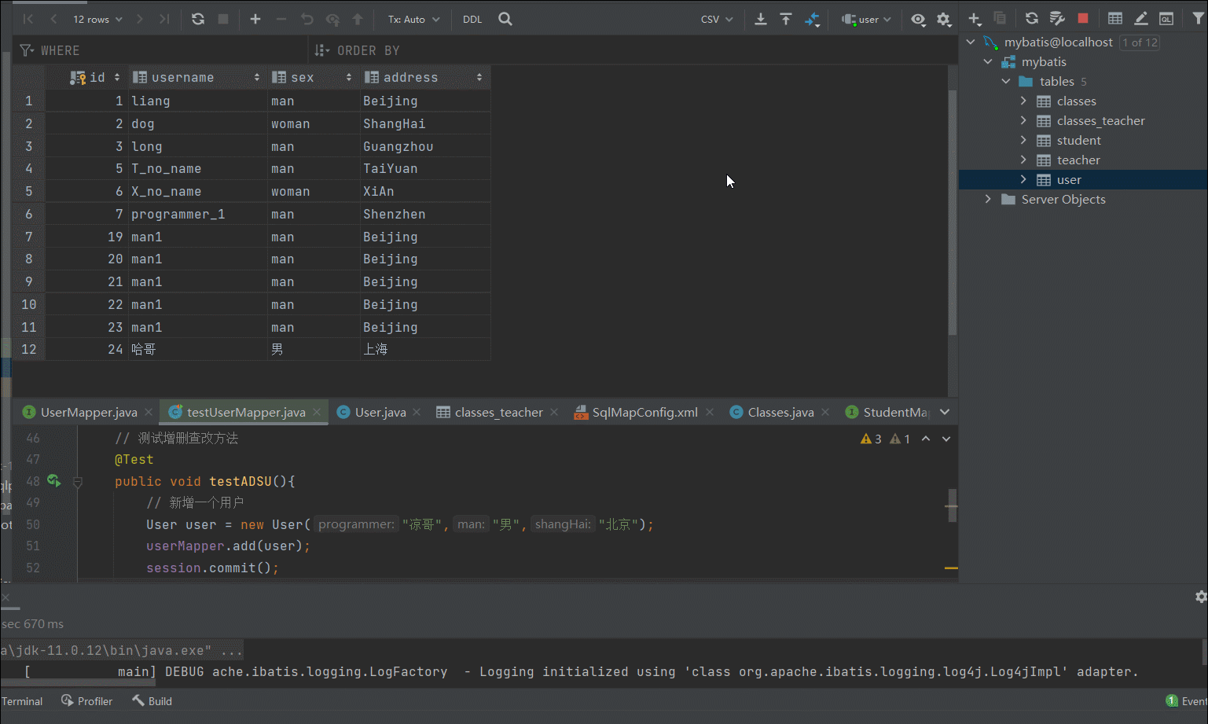Toggle sorting on address column header
1208x724 pixels.
410,77
